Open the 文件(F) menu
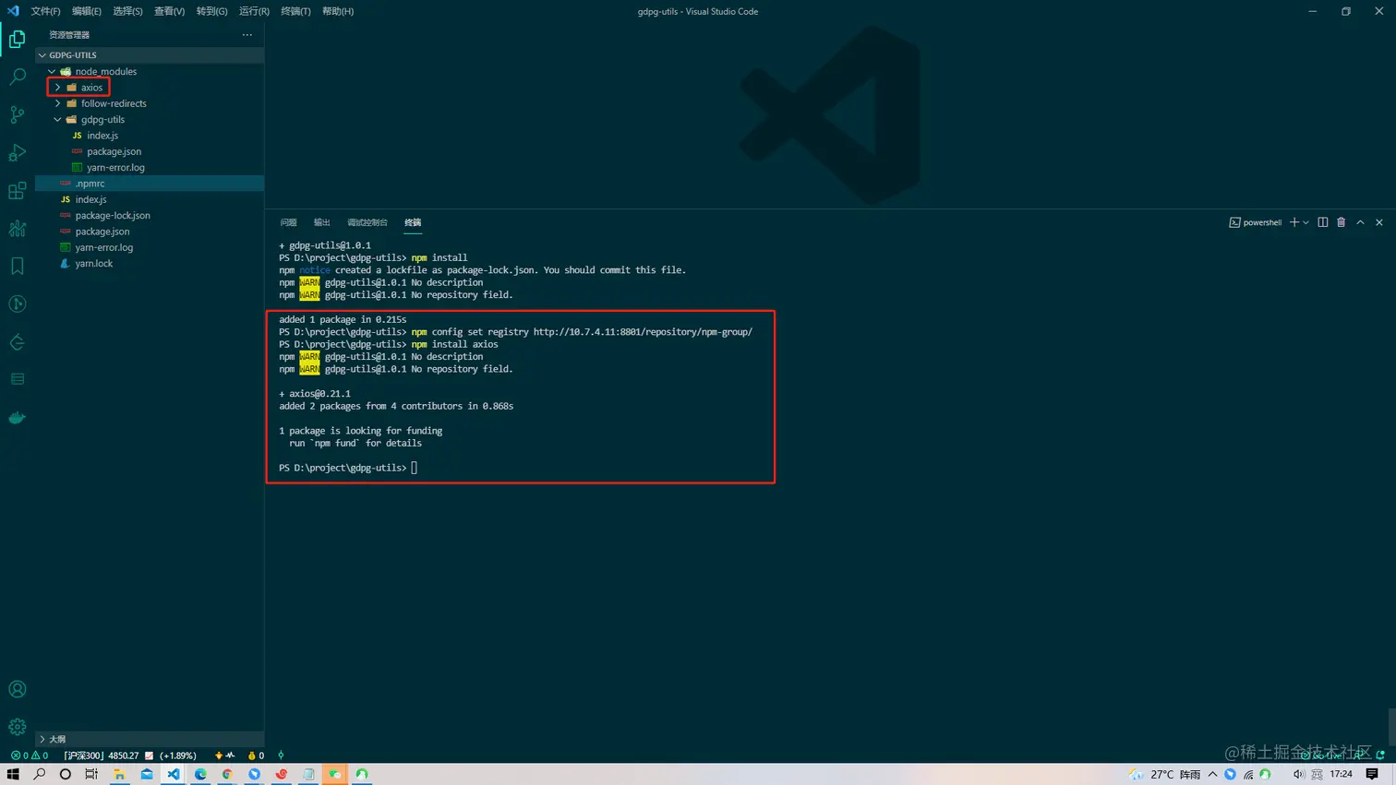This screenshot has width=1396, height=785. pos(45,11)
